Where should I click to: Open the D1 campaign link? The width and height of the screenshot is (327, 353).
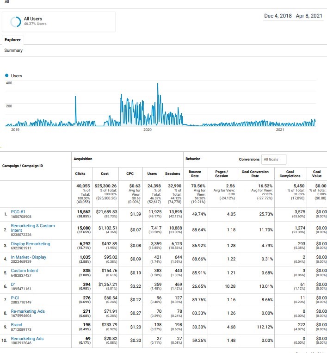pyautogui.click(x=13, y=285)
